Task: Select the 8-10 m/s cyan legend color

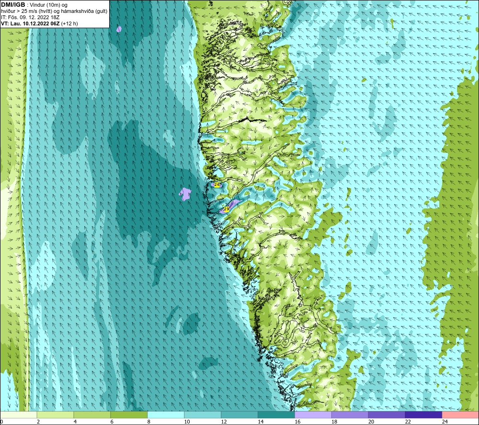Action: 166,414
